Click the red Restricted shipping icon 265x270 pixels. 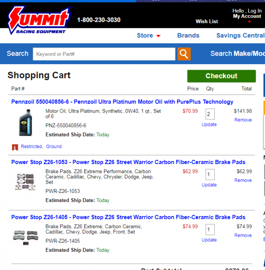pyautogui.click(x=15, y=147)
